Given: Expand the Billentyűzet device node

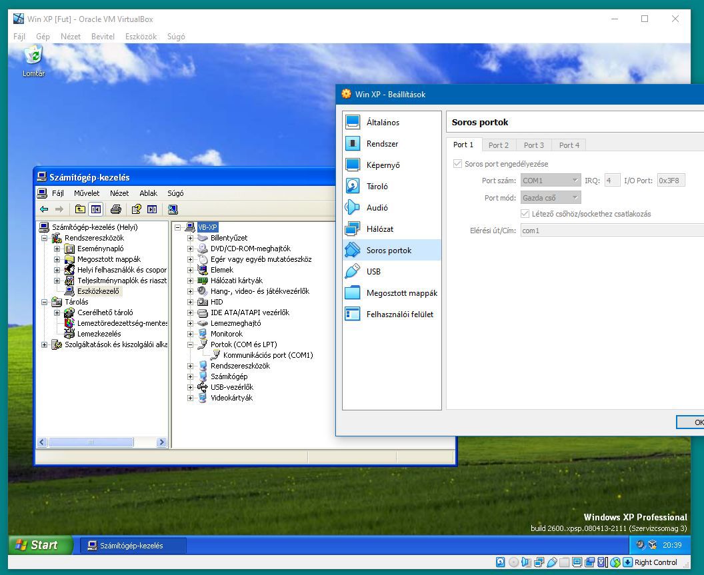Looking at the screenshot, I should (x=191, y=238).
